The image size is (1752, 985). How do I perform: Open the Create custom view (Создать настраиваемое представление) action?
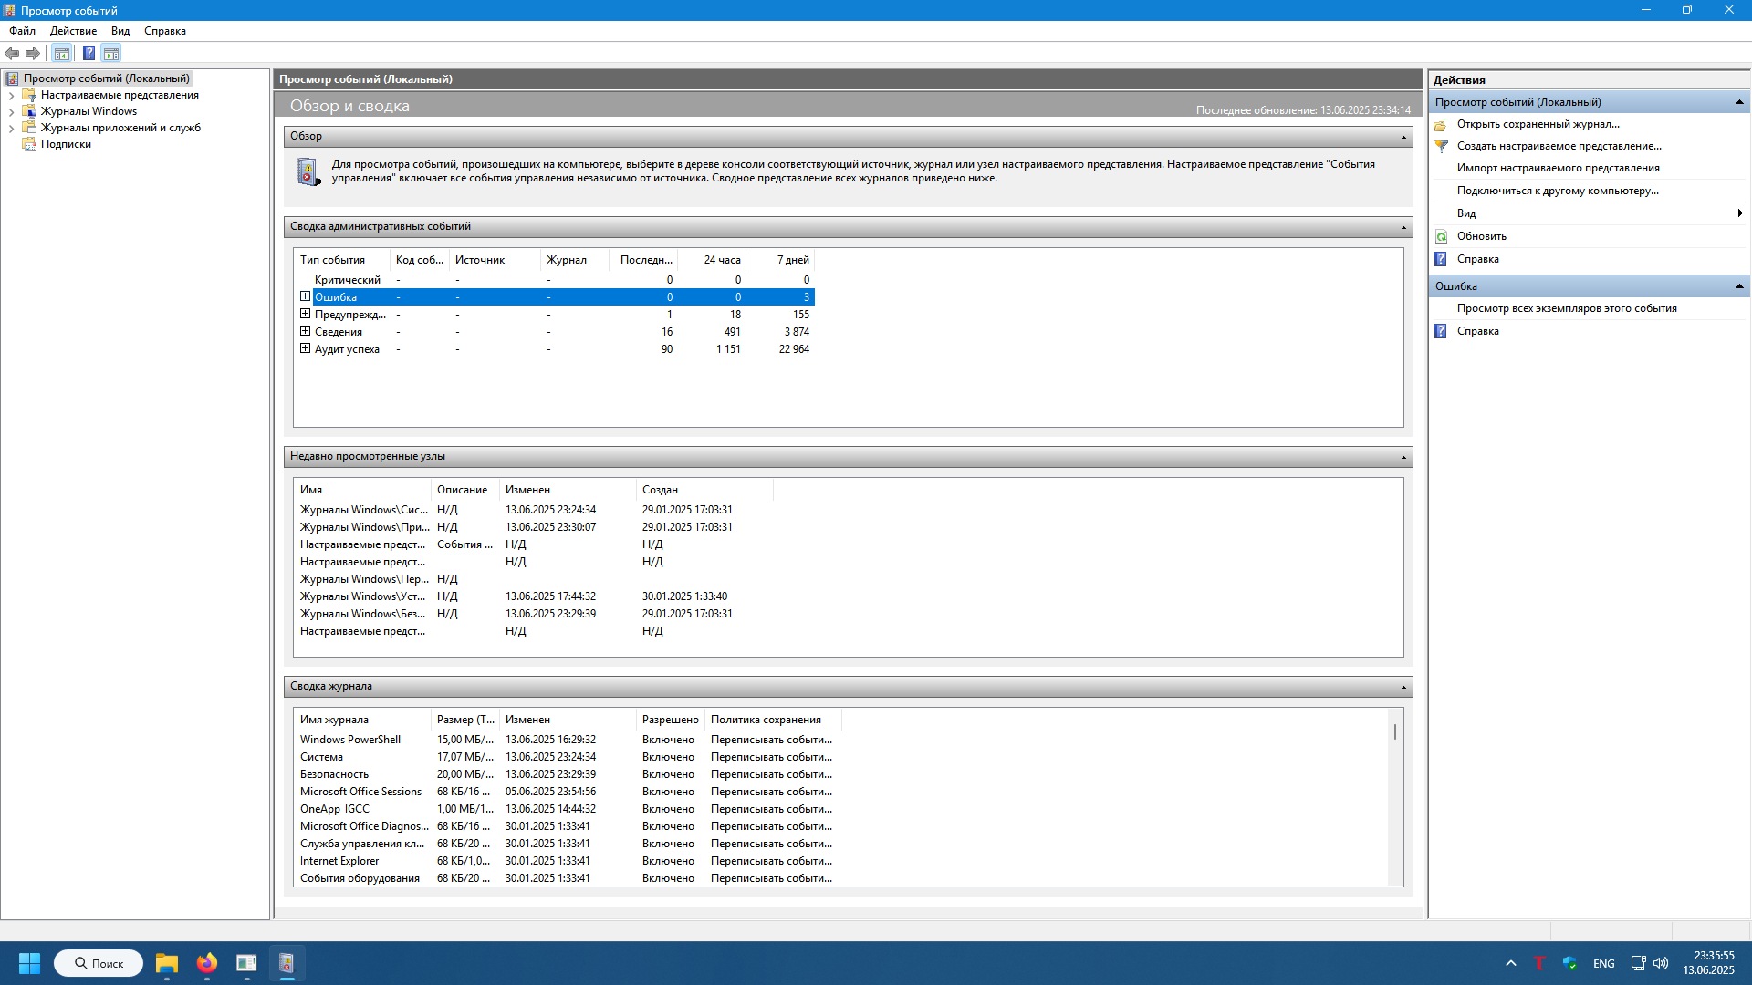1559,146
